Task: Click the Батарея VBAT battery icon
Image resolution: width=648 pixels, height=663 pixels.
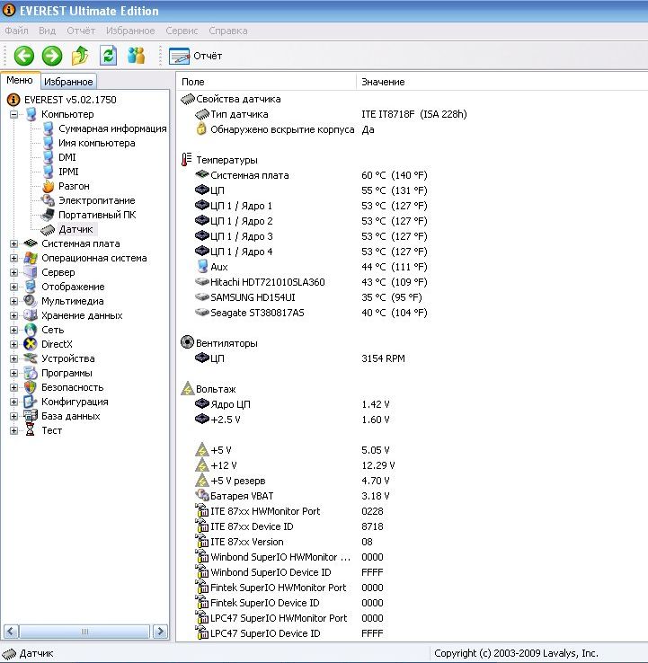Action: (202, 495)
